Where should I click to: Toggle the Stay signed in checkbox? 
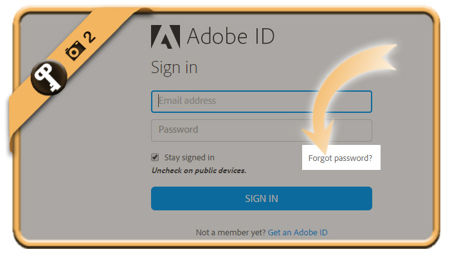pos(155,157)
